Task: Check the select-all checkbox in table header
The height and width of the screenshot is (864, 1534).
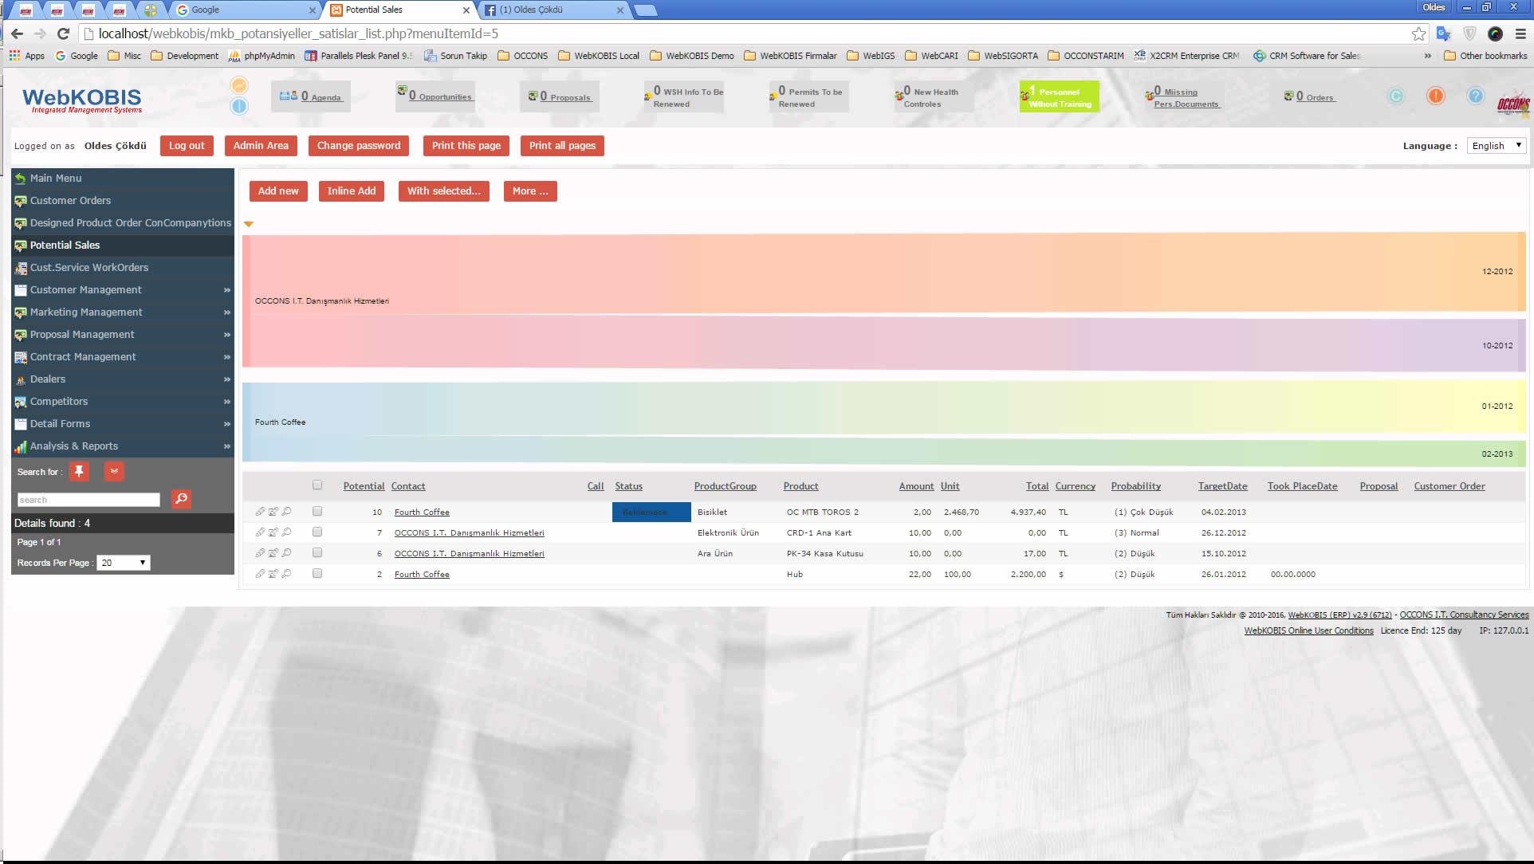Action: click(x=317, y=485)
